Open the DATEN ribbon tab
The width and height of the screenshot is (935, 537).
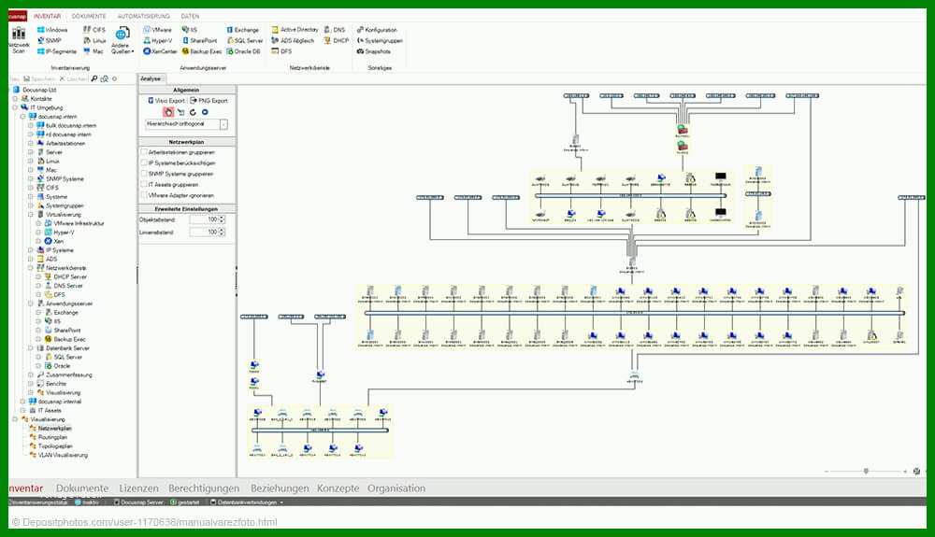[x=190, y=16]
